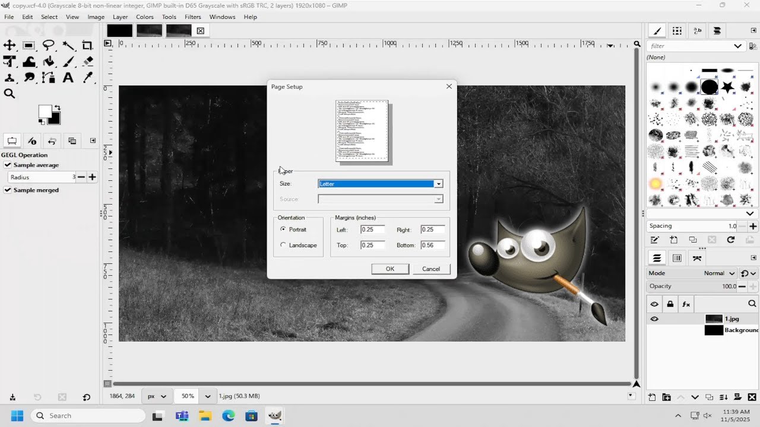Select the Move tool in toolbox
The height and width of the screenshot is (427, 760).
pos(9,45)
